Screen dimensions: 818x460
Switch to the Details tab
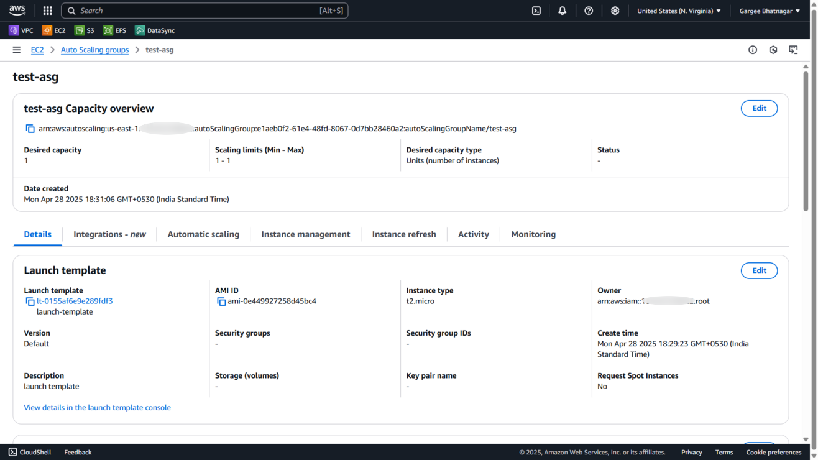tap(38, 234)
